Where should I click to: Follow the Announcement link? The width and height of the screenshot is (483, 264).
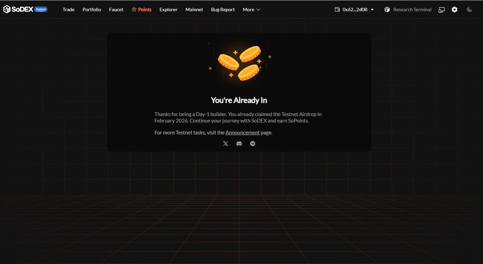pyautogui.click(x=242, y=133)
